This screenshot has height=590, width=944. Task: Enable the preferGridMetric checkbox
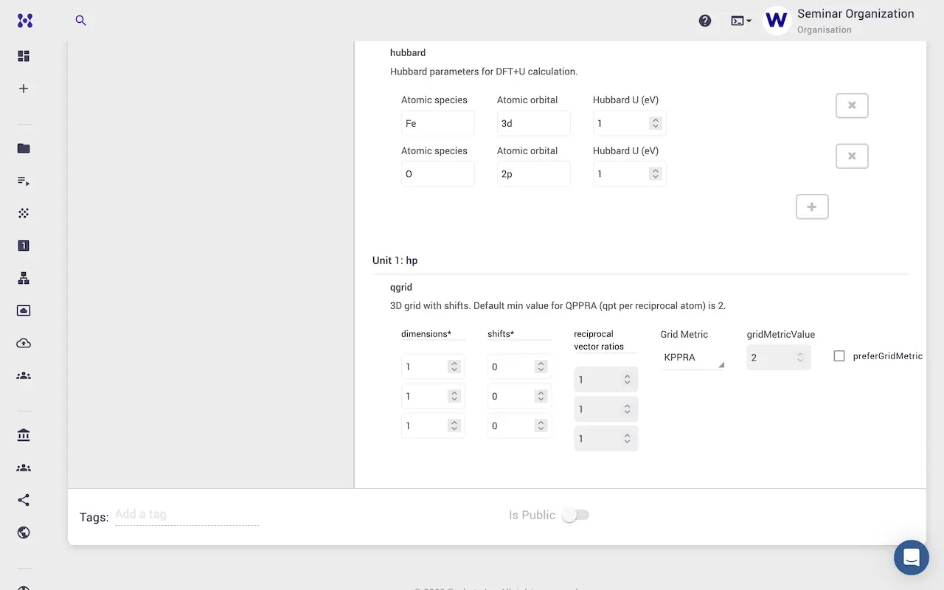pyautogui.click(x=839, y=356)
